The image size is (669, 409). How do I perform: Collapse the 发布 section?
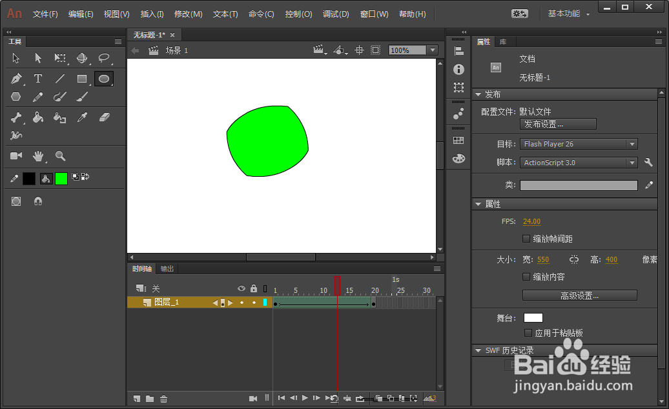coord(478,94)
